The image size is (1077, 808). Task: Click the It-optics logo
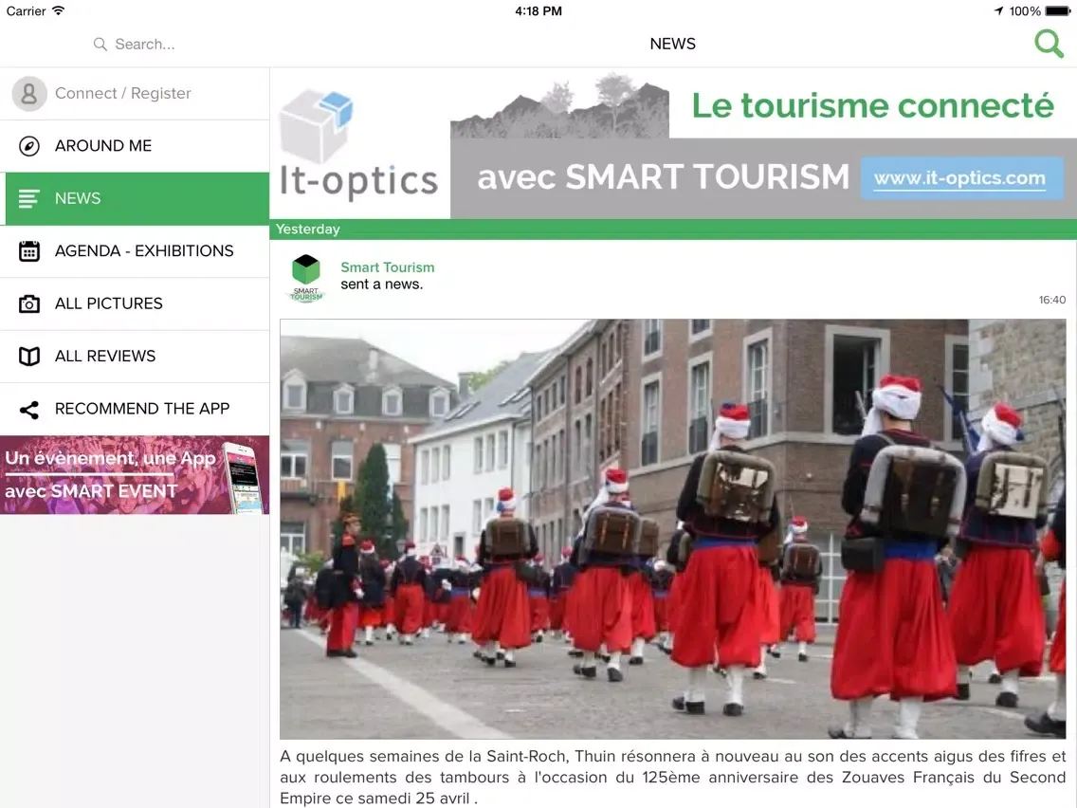(359, 146)
